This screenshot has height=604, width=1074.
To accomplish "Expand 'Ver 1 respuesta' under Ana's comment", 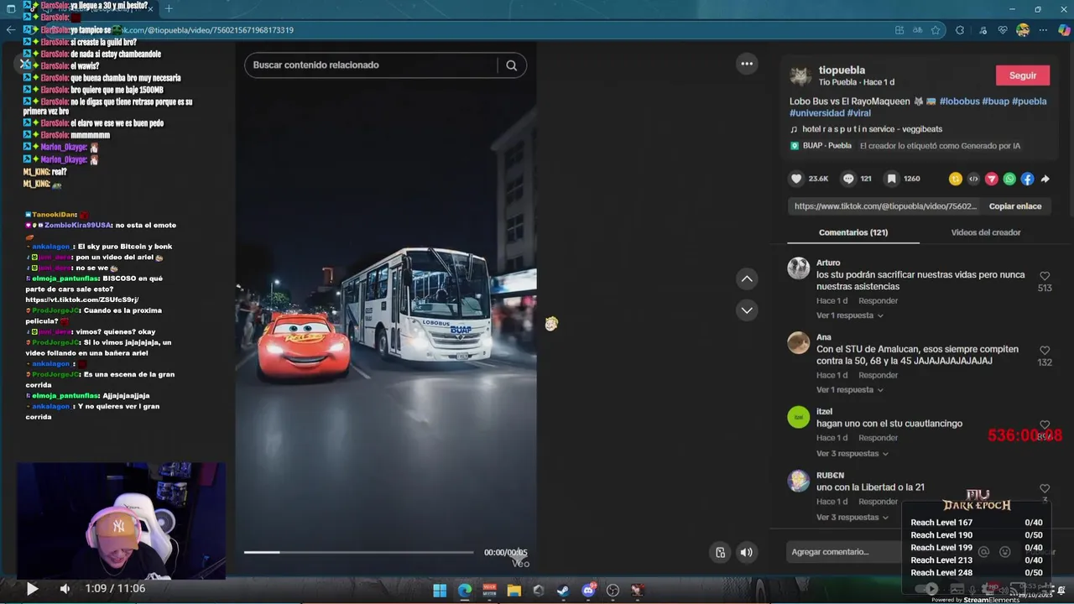I will [850, 390].
